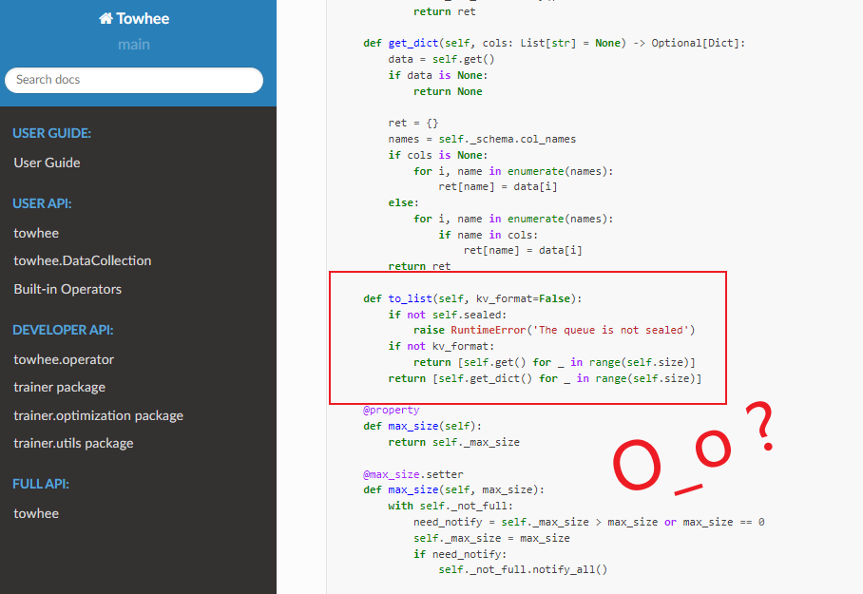863x594 pixels.
Task: Click "towhee" under FULL API
Action: (x=36, y=513)
